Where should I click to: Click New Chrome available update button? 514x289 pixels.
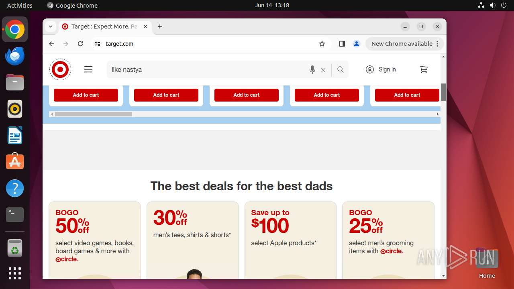pyautogui.click(x=405, y=44)
